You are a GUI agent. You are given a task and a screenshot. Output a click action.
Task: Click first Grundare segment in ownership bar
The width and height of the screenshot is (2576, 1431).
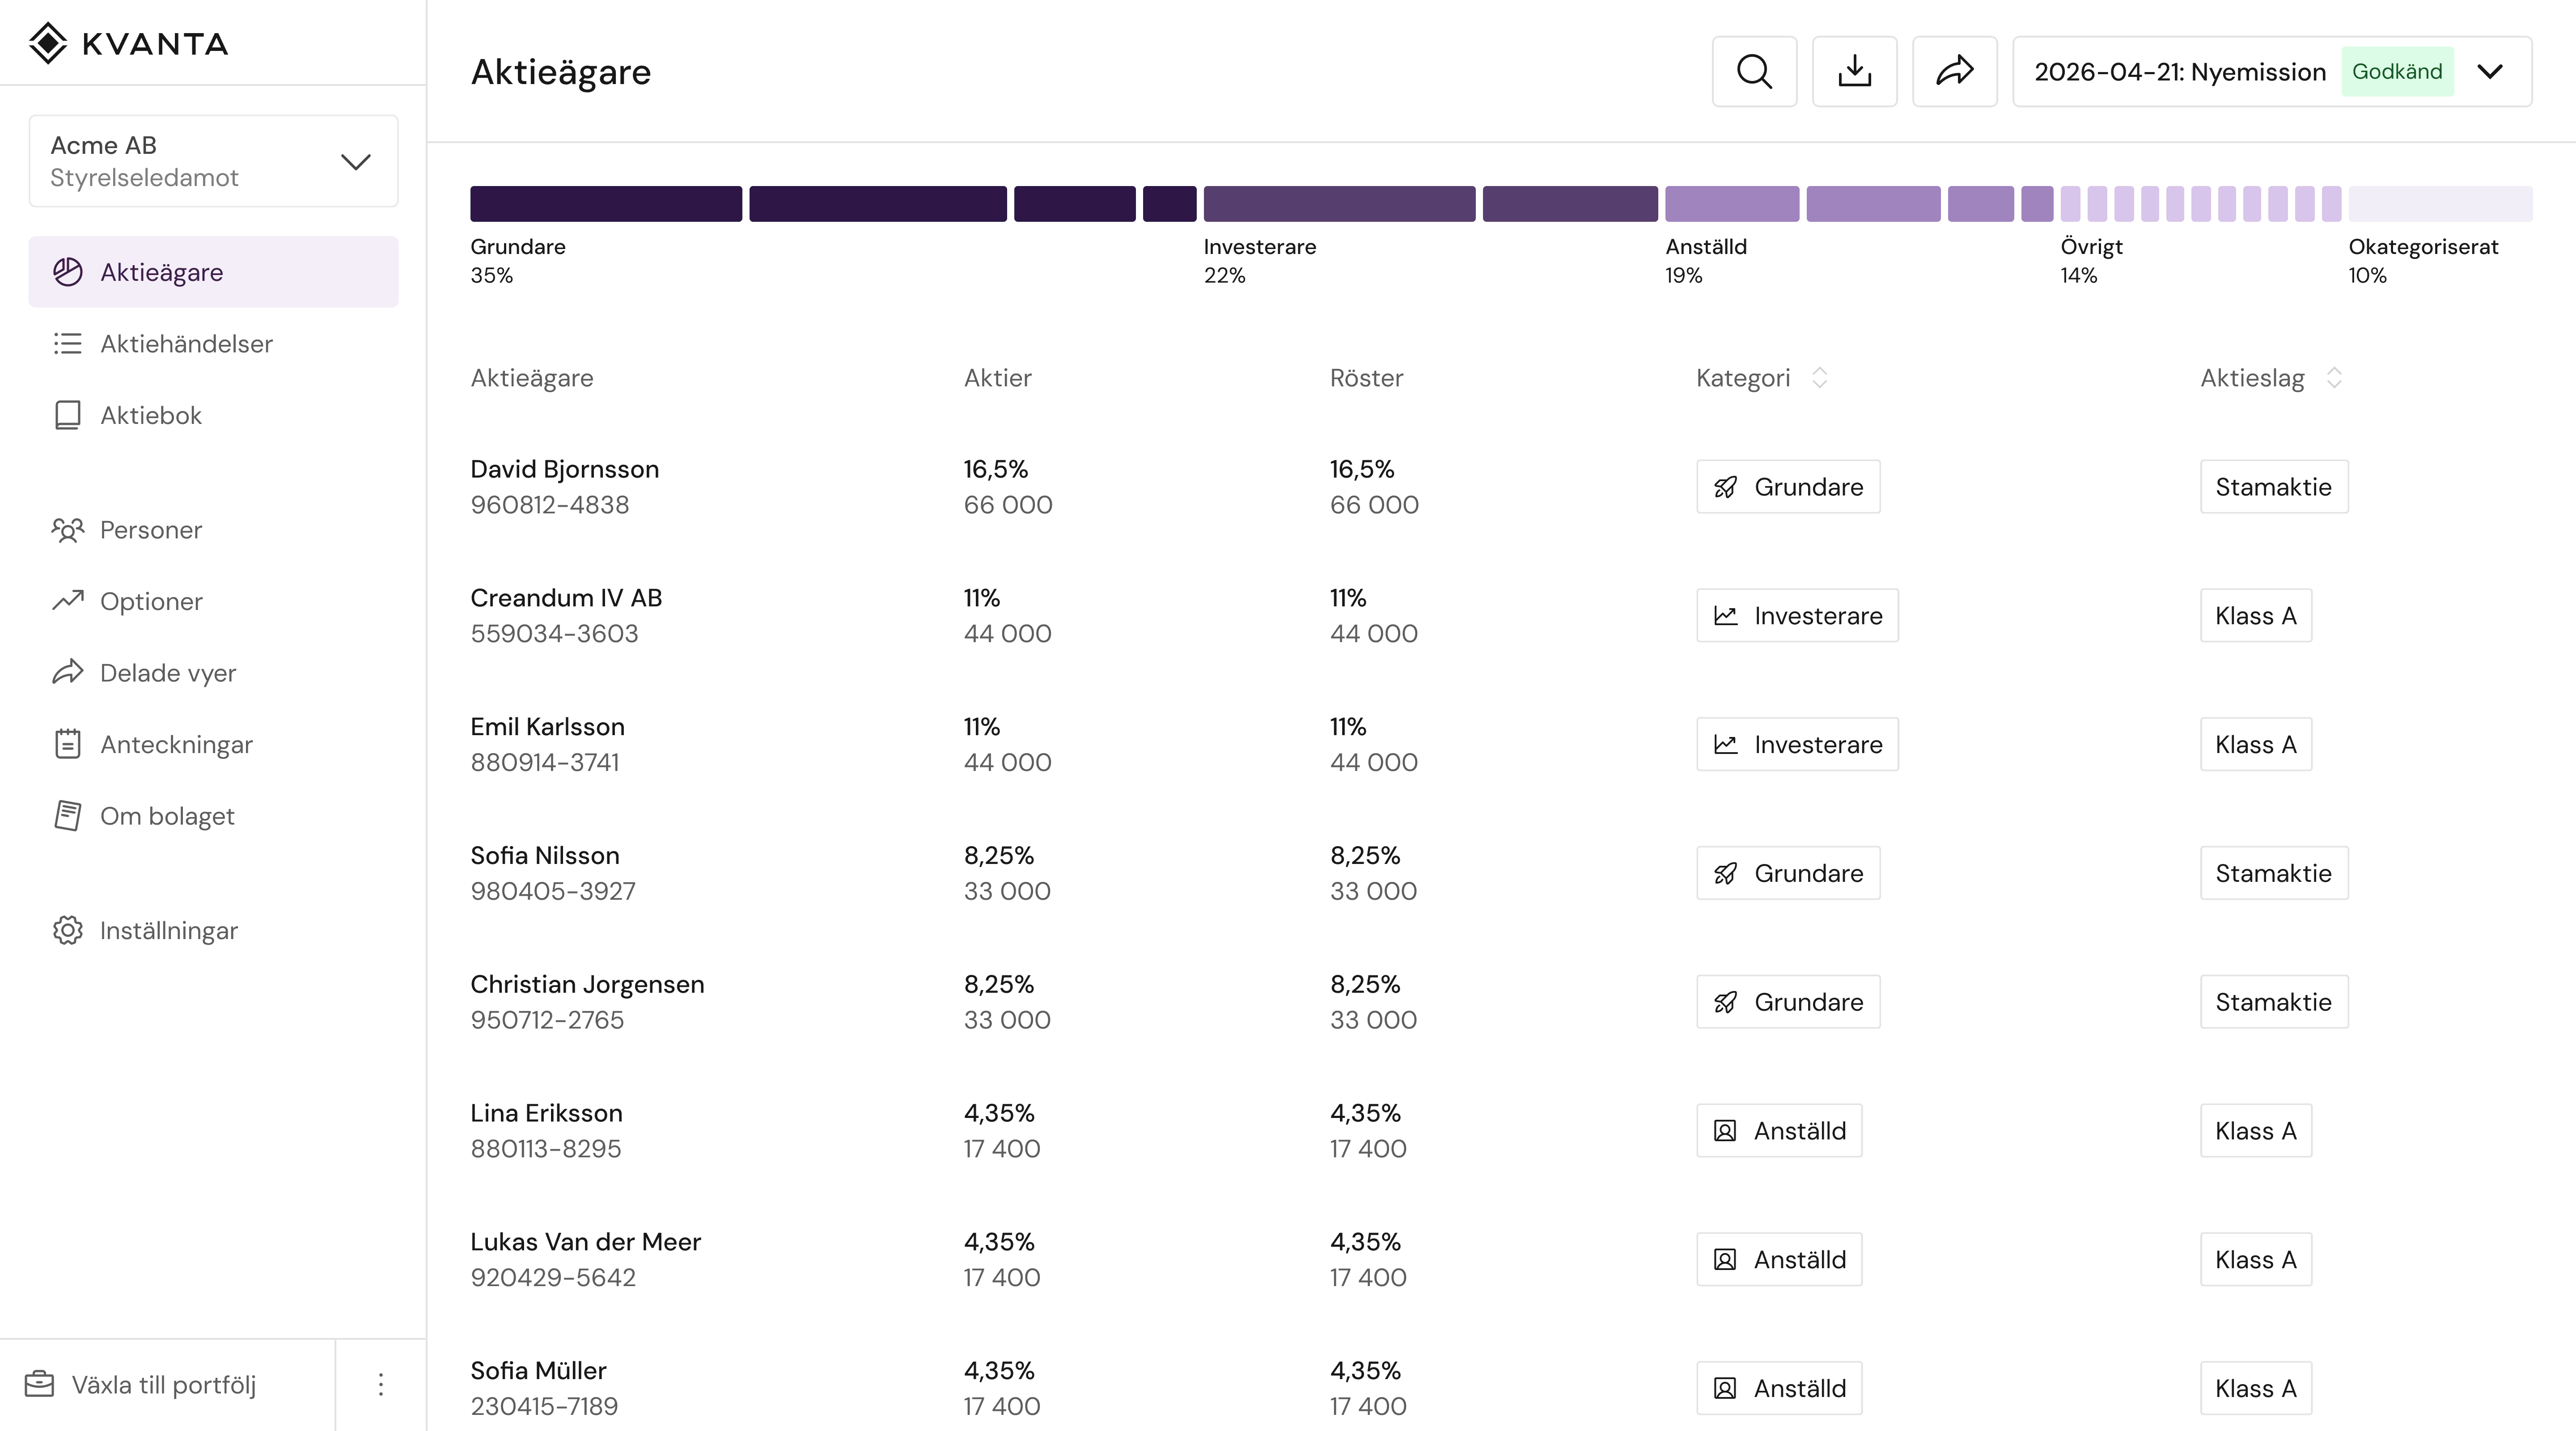pyautogui.click(x=606, y=204)
